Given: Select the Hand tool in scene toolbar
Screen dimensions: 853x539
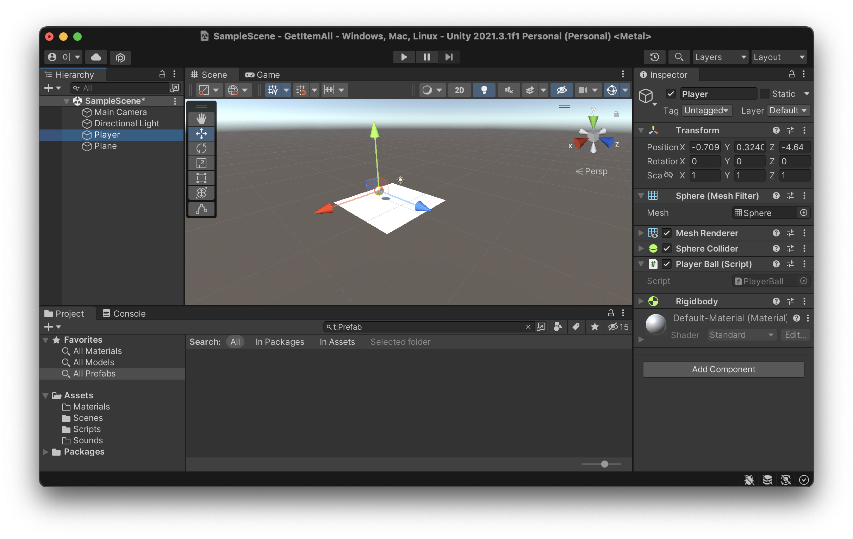Looking at the screenshot, I should [201, 119].
